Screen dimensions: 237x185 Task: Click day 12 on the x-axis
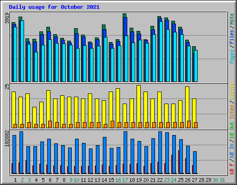click(x=90, y=180)
